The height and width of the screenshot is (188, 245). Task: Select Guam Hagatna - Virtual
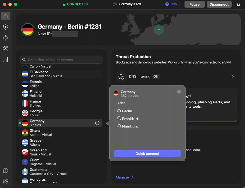pos(60,162)
